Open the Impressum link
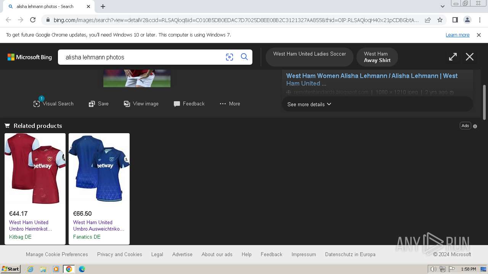The image size is (488, 274). pyautogui.click(x=304, y=254)
